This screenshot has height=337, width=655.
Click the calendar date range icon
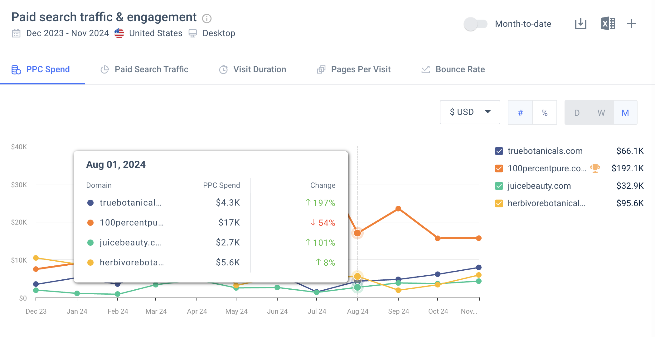coord(16,33)
